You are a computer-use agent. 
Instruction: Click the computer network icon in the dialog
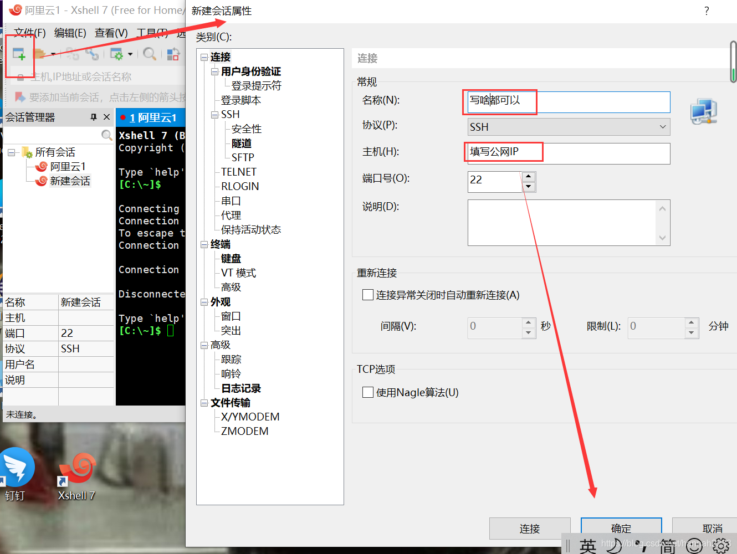(704, 111)
